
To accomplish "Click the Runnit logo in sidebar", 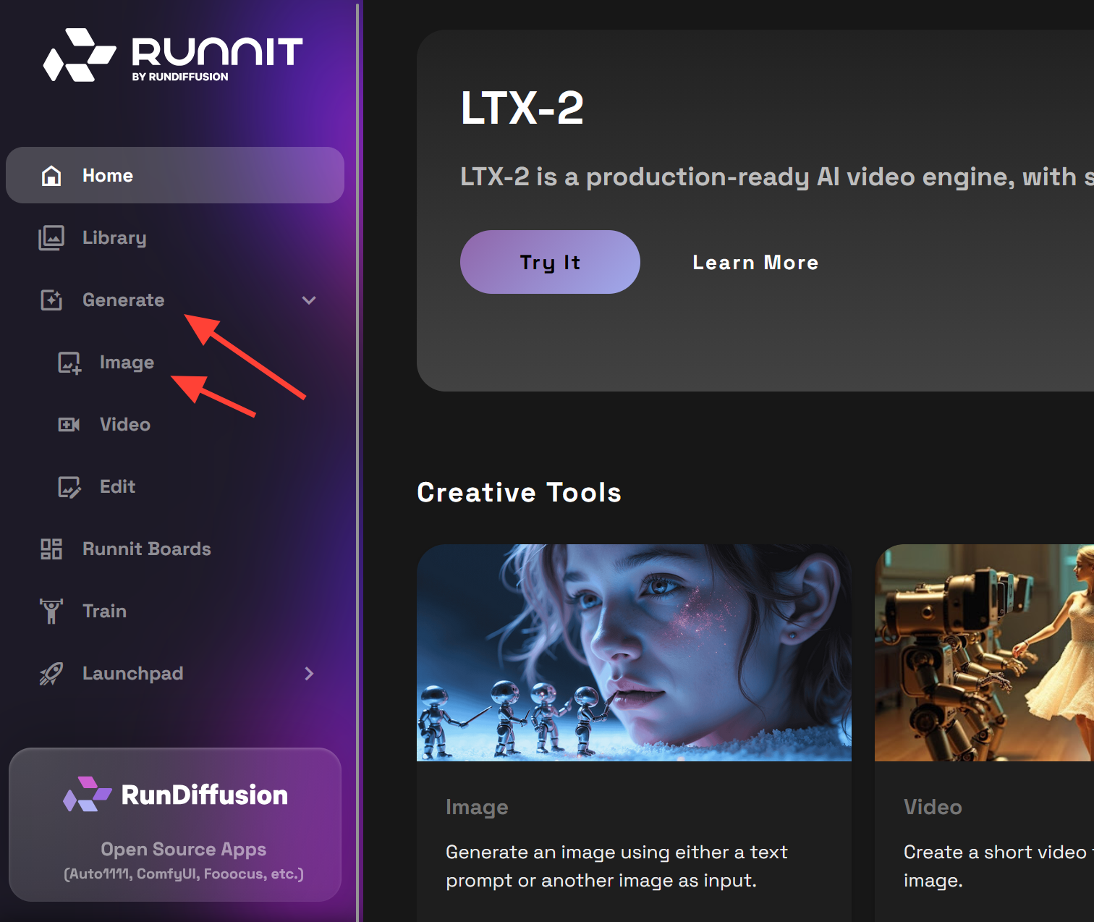I will pos(172,55).
